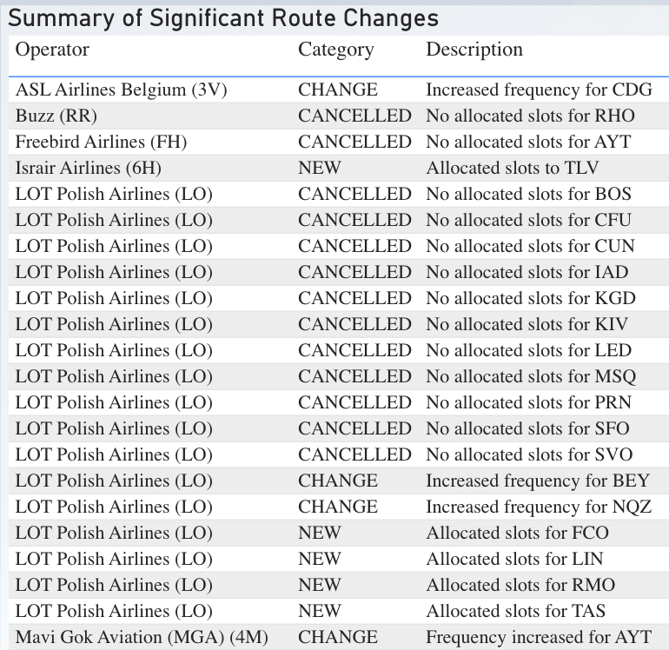Click 'Frequency increased for AYT' description
The image size is (669, 650).
point(539,637)
